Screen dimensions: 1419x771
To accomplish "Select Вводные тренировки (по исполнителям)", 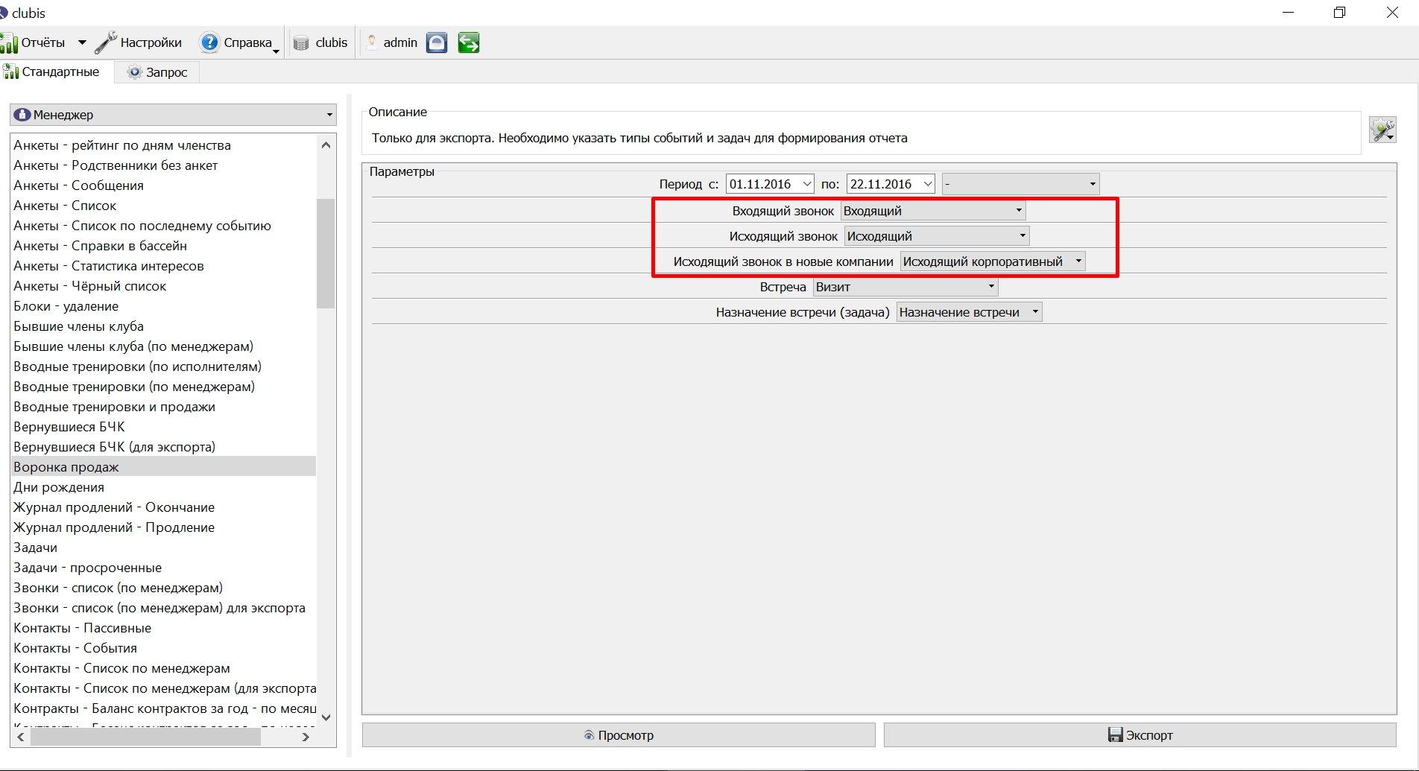I will [164, 367].
